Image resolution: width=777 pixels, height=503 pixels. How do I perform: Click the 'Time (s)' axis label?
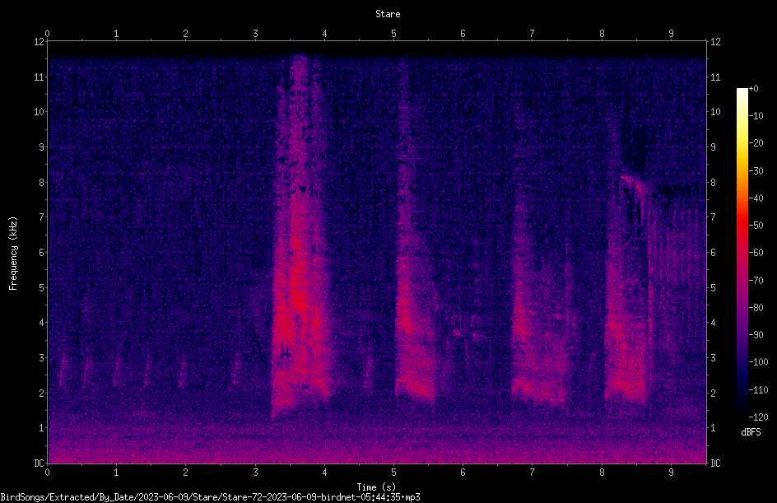coord(376,487)
